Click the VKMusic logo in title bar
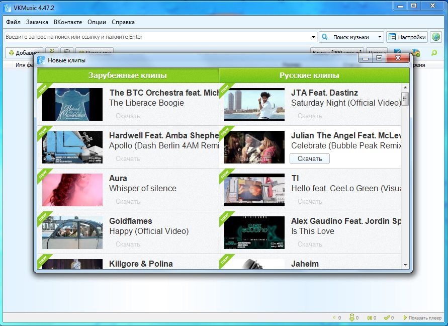Viewport: 448px width, 326px height. [x=8, y=8]
